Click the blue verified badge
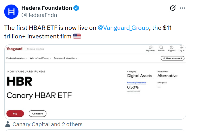 tap(76, 8)
